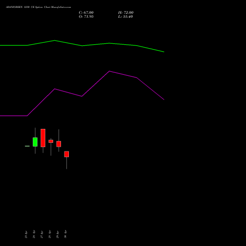This screenshot has width=246, height=246.
Task: Click the small flat green dash candle
Action: click(27, 146)
